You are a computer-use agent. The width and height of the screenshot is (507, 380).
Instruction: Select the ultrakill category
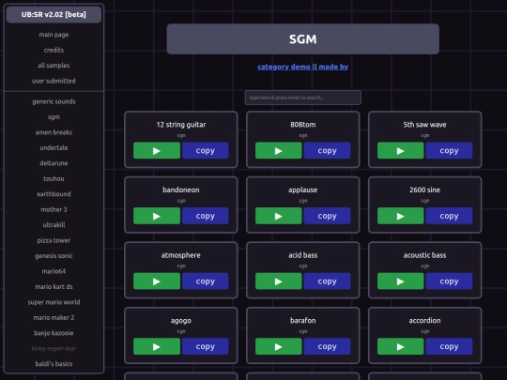point(54,225)
